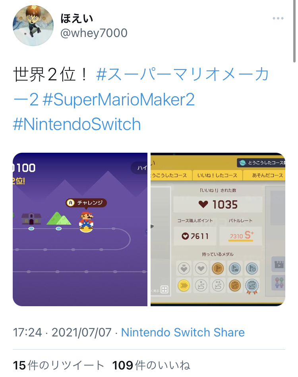Tap the heart icon beside 1035
The height and width of the screenshot is (377, 298).
[x=203, y=204]
